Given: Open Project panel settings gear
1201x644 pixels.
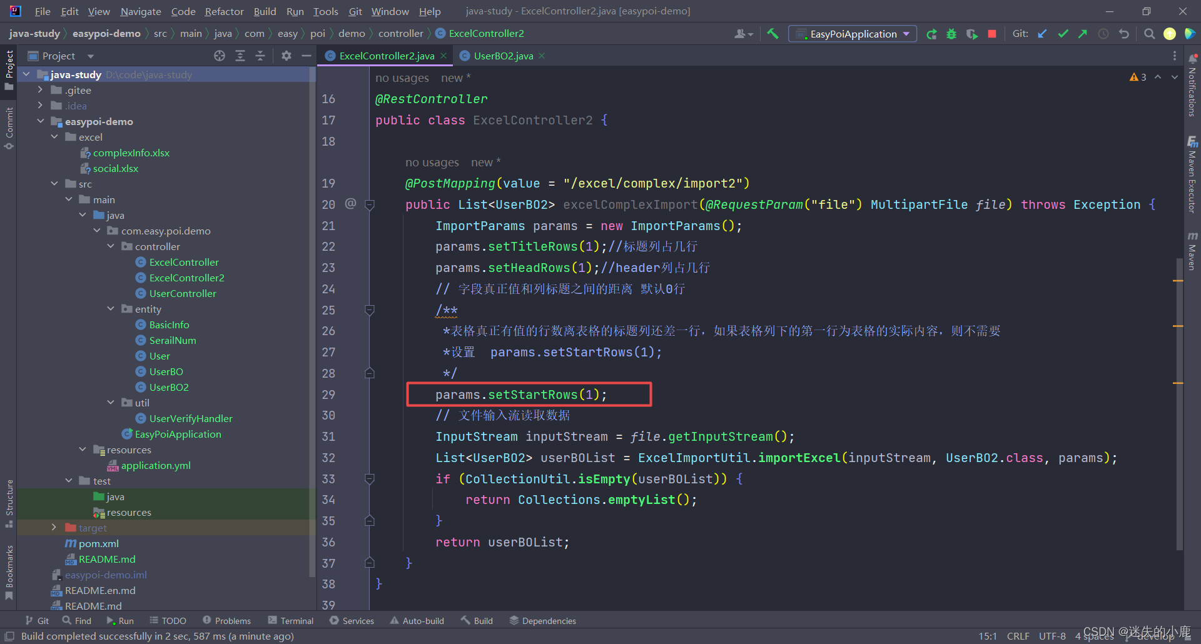Looking at the screenshot, I should tap(286, 56).
